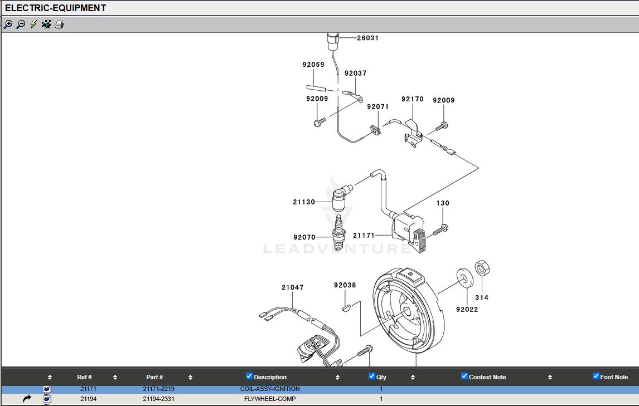Toggle the Qty column checkbox

pos(372,376)
